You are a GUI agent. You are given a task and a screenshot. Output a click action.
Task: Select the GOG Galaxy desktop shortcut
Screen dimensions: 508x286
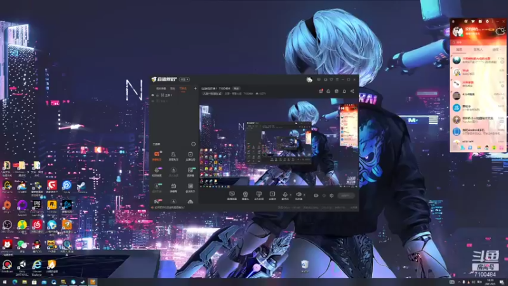[22, 207]
